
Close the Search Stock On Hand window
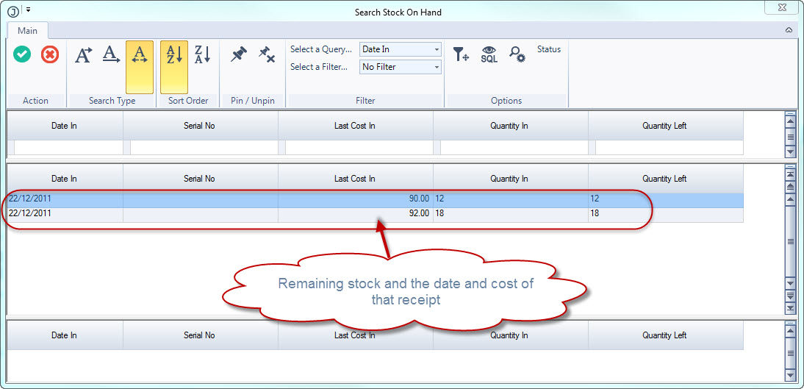(x=781, y=7)
